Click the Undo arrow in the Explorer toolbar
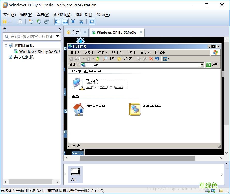230x194 pixels. (x=157, y=59)
